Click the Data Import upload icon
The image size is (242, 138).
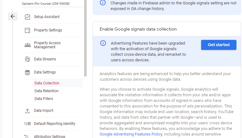point(27,111)
